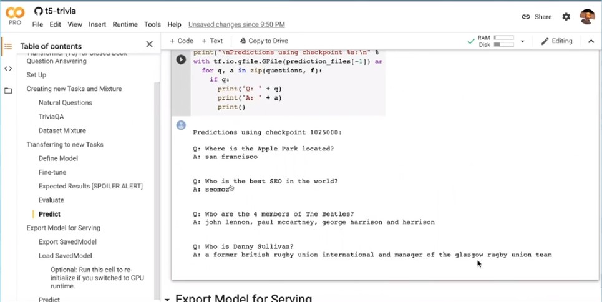This screenshot has height=302, width=602.
Task: Click Copy to Drive button
Action: tap(264, 41)
